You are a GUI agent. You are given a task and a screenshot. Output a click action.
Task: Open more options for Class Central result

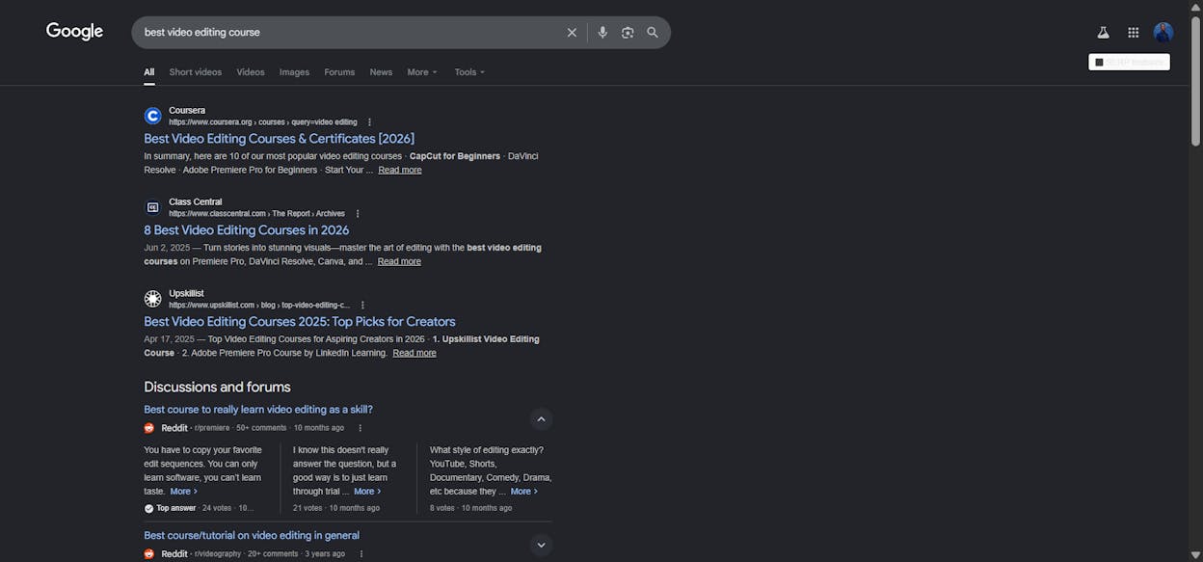pos(358,214)
